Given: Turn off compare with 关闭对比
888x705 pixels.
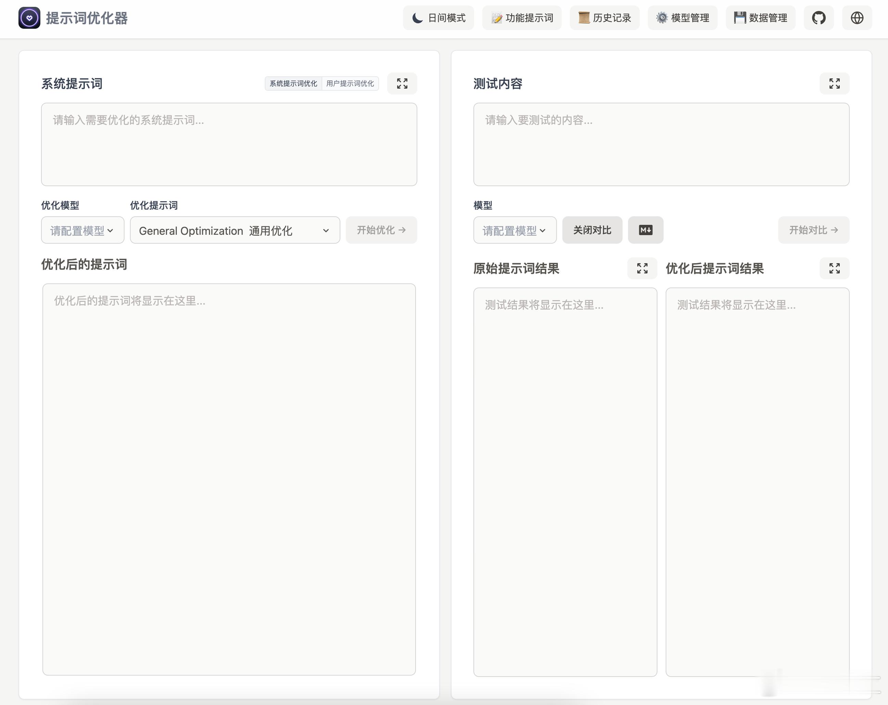Looking at the screenshot, I should pos(592,230).
